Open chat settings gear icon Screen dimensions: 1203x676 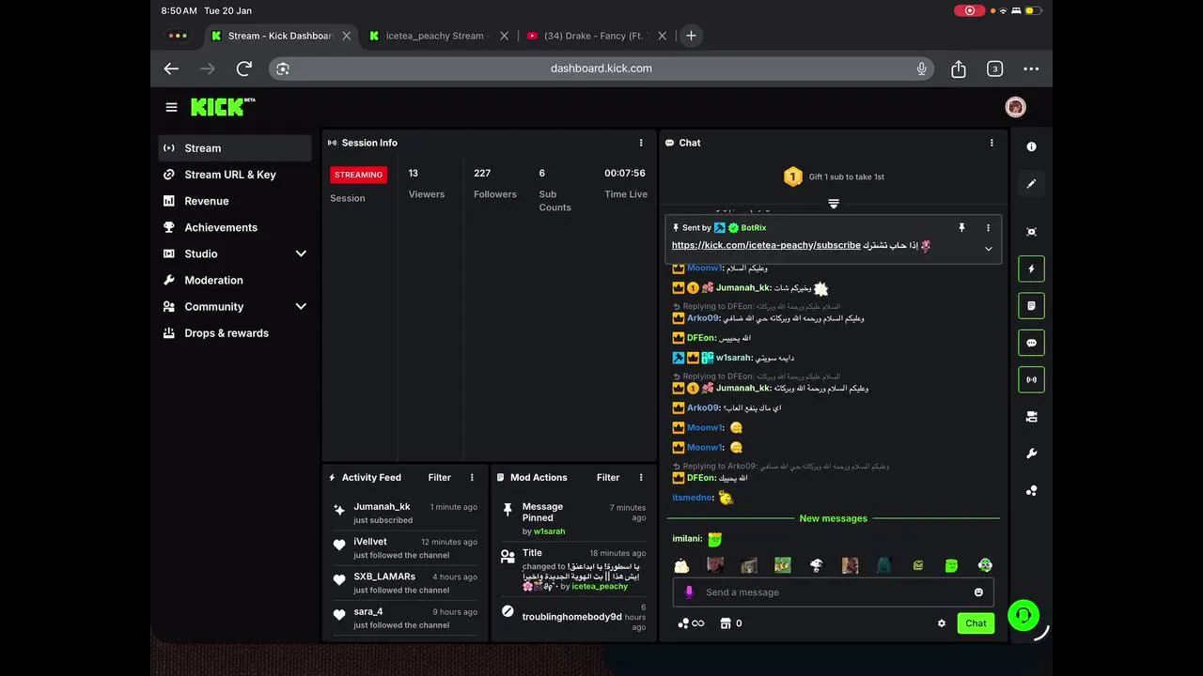pos(942,623)
